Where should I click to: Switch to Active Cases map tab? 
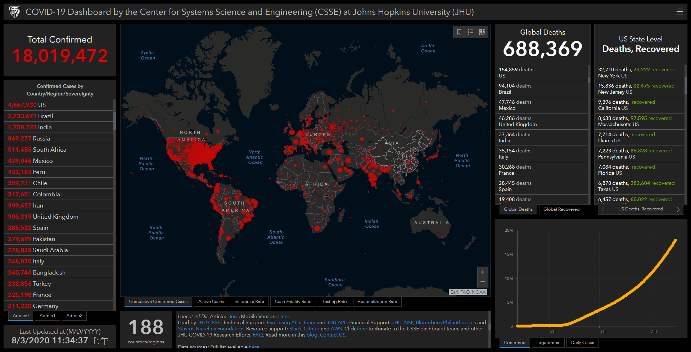(211, 302)
